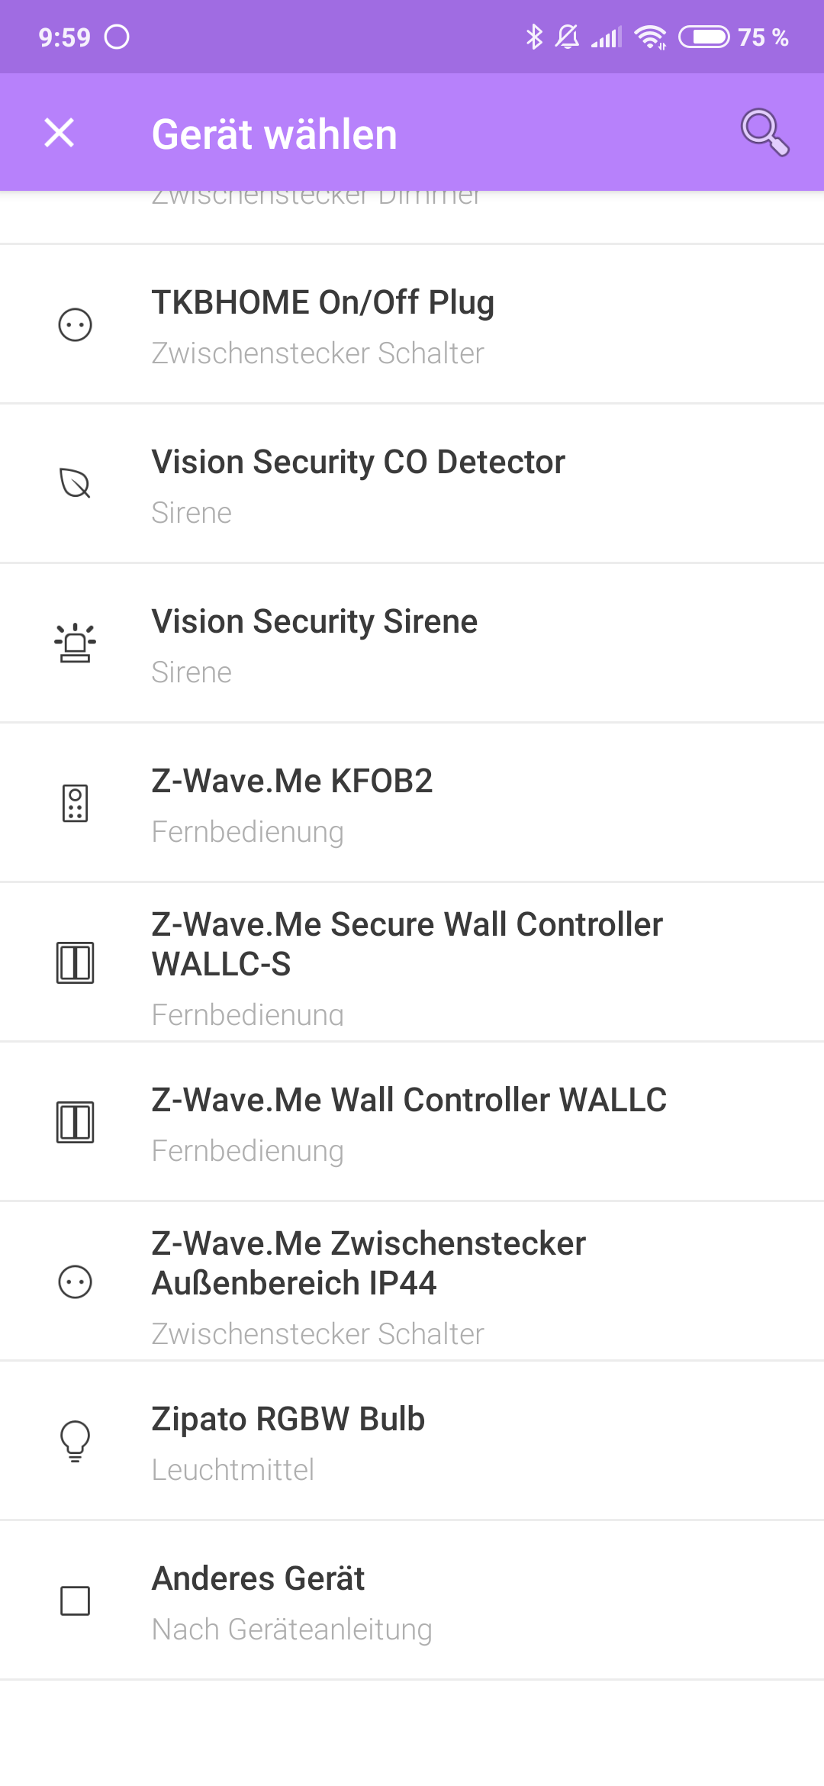Open Z-Wave.Me Zwischenstecker Außenbereich IP44
The image size is (824, 1786).
(x=412, y=1282)
